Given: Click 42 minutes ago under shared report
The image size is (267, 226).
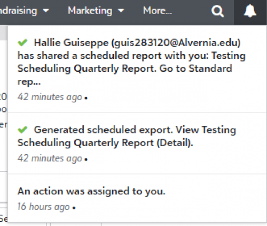Looking at the screenshot, I should [x=50, y=97].
